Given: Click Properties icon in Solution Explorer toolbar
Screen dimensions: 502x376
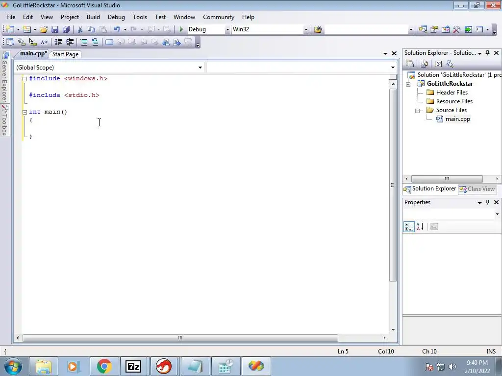Looking at the screenshot, I should tap(410, 64).
